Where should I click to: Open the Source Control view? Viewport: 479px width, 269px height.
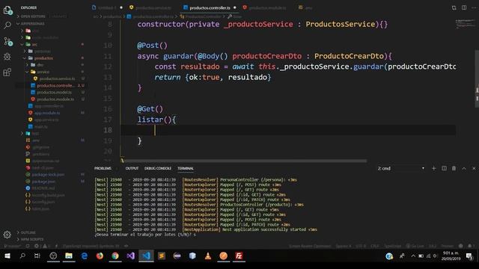7,41
